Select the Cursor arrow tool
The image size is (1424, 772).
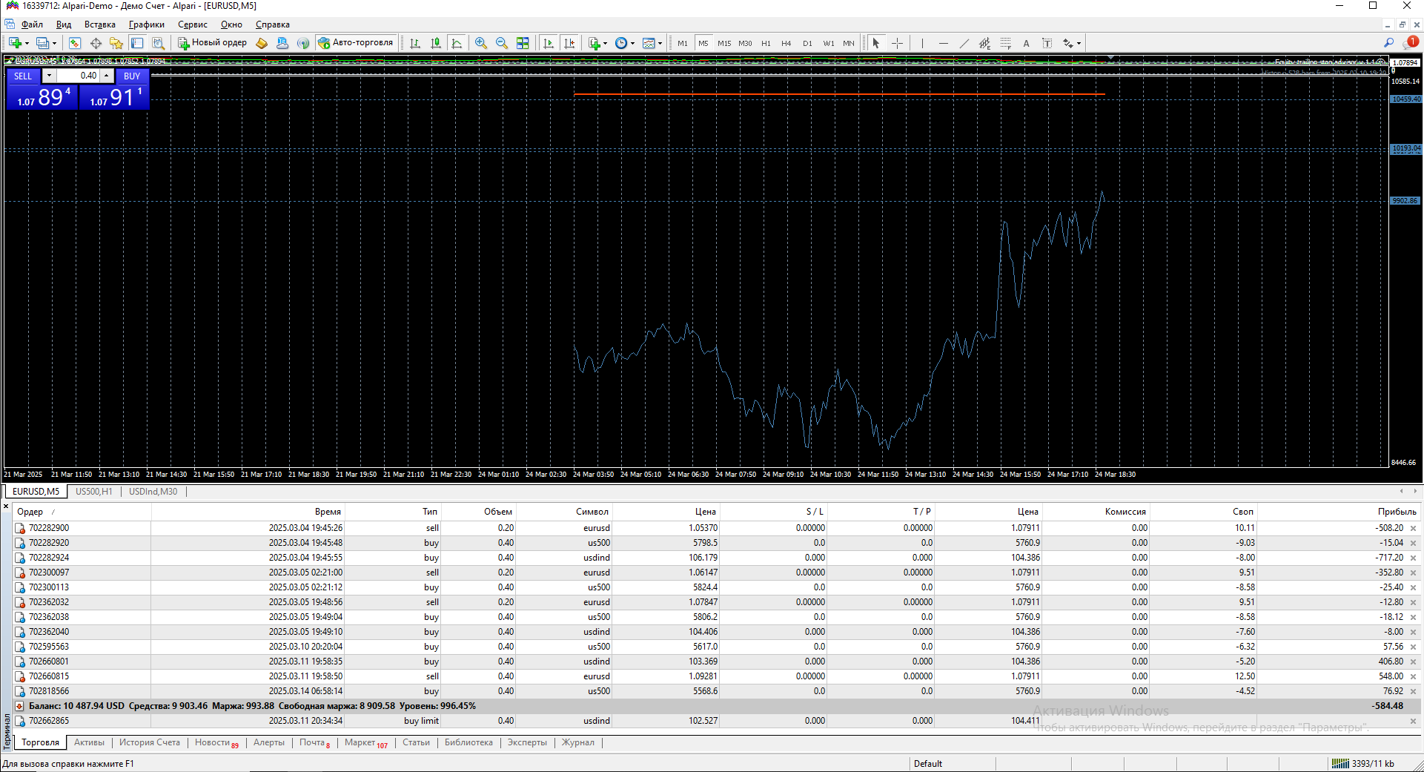[x=876, y=43]
